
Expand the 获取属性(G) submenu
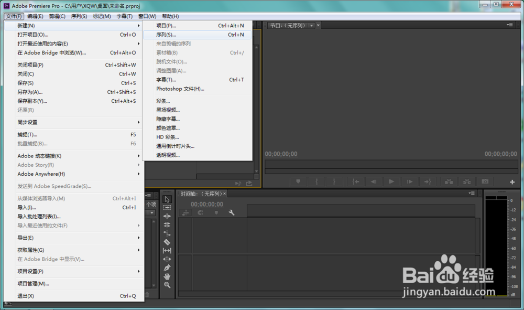(73, 250)
